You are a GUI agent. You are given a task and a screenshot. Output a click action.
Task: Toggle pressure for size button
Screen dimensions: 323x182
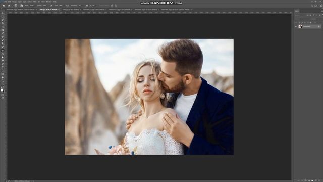coord(112,6)
